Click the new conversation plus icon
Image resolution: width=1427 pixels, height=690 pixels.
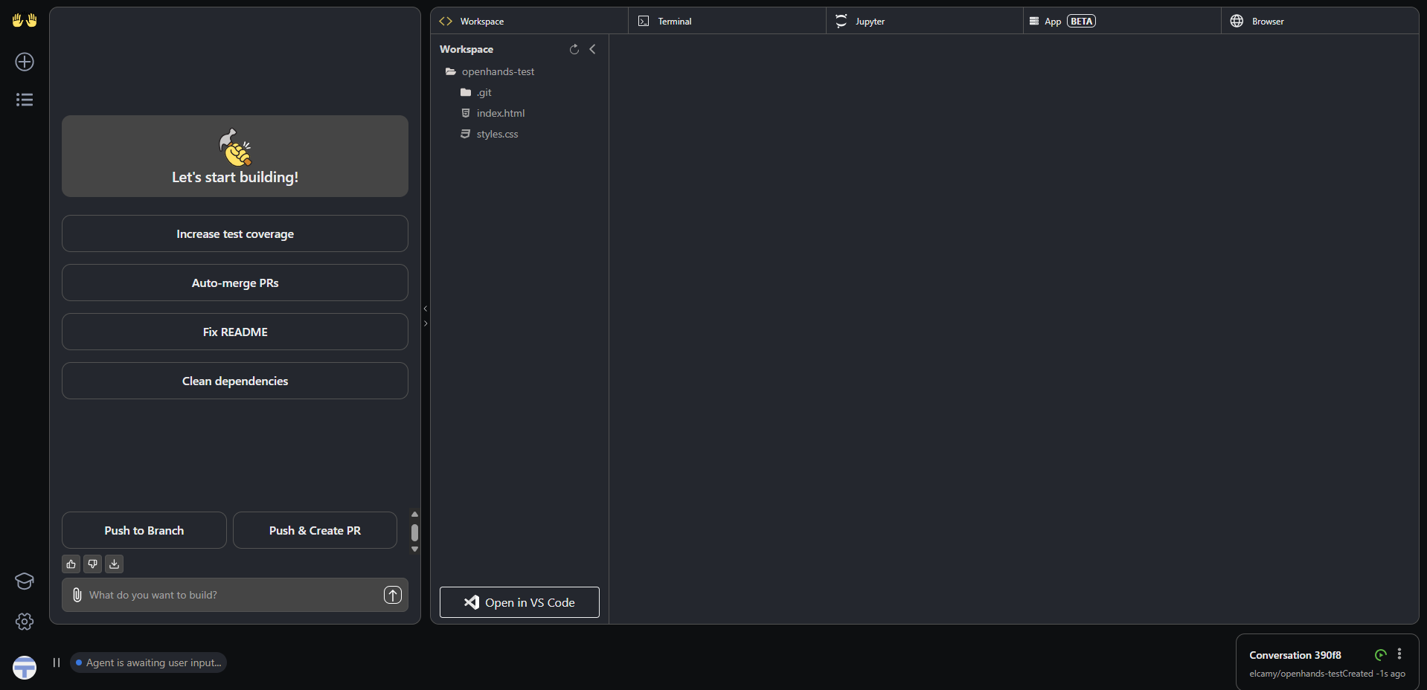click(25, 62)
